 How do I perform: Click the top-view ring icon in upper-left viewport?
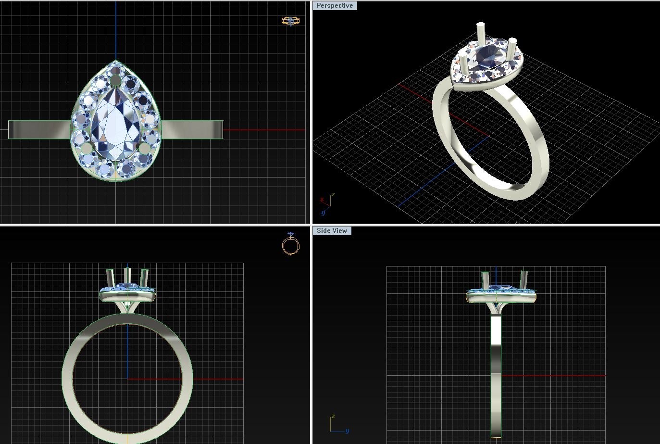(290, 21)
